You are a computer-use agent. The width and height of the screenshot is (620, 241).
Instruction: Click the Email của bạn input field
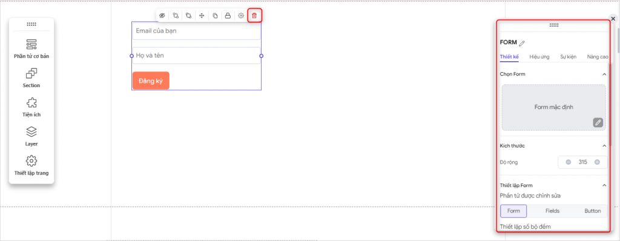197,31
